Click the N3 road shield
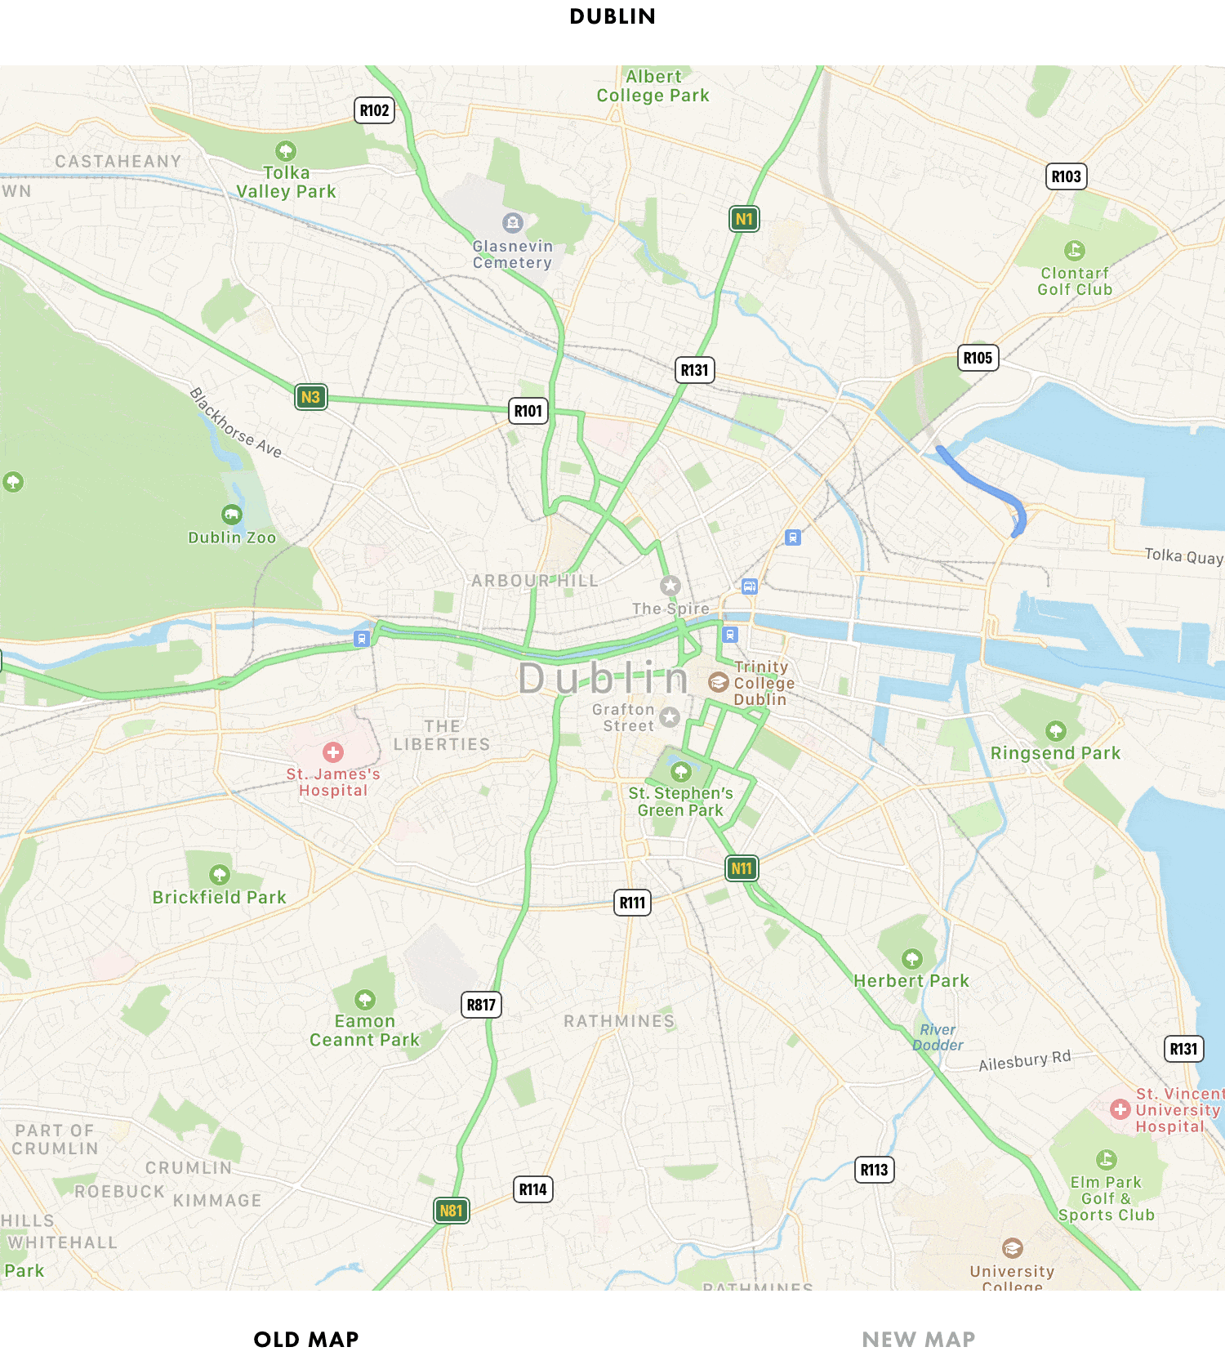1225x1356 pixels. [x=310, y=398]
